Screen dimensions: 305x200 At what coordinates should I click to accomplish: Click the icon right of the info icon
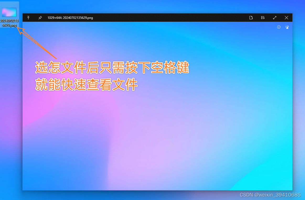pos(287,27)
